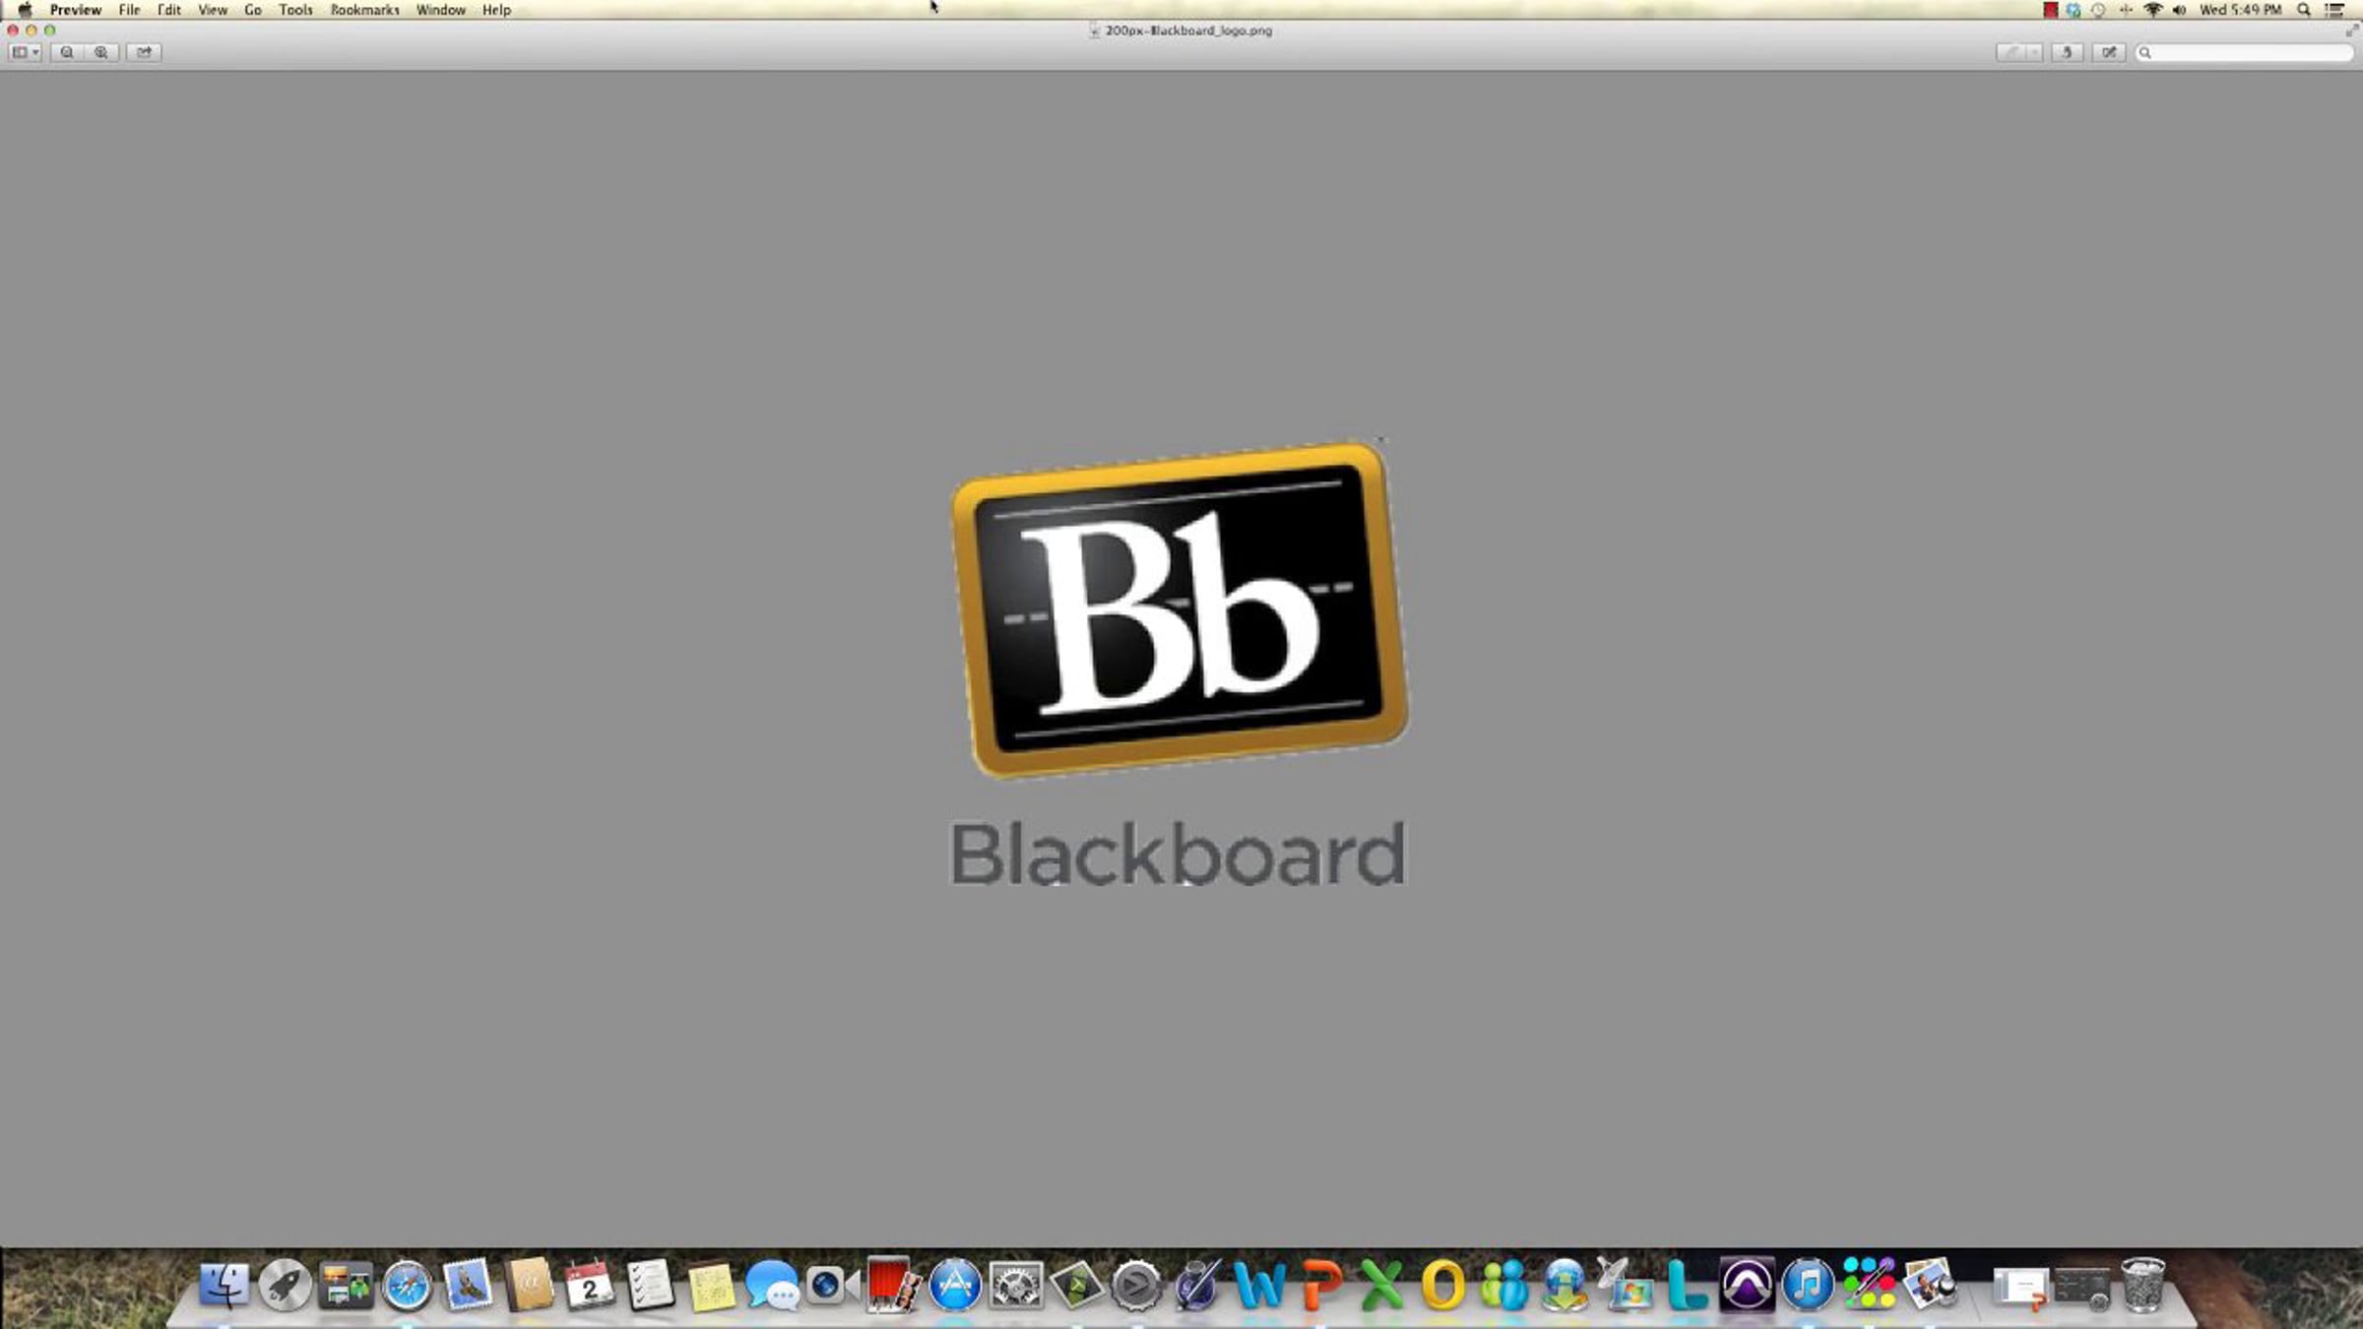Open Messages from the Dock

772,1285
